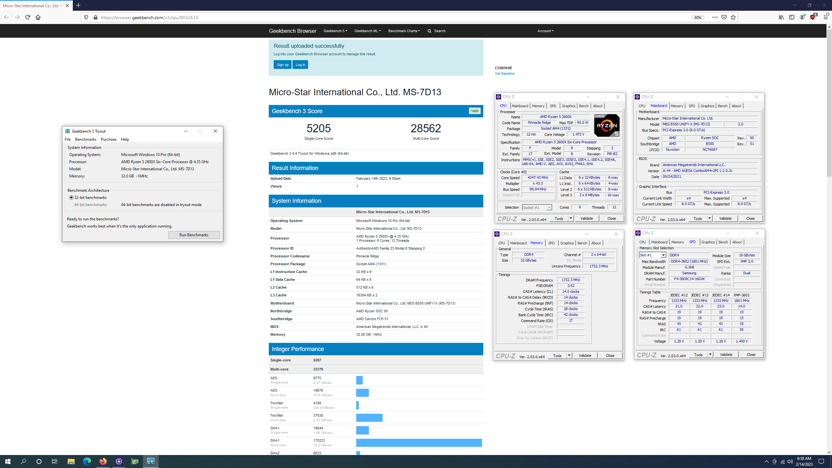Switch to Graphics tab in CPU-Z CPU window
Image resolution: width=832 pixels, height=468 pixels.
click(568, 106)
